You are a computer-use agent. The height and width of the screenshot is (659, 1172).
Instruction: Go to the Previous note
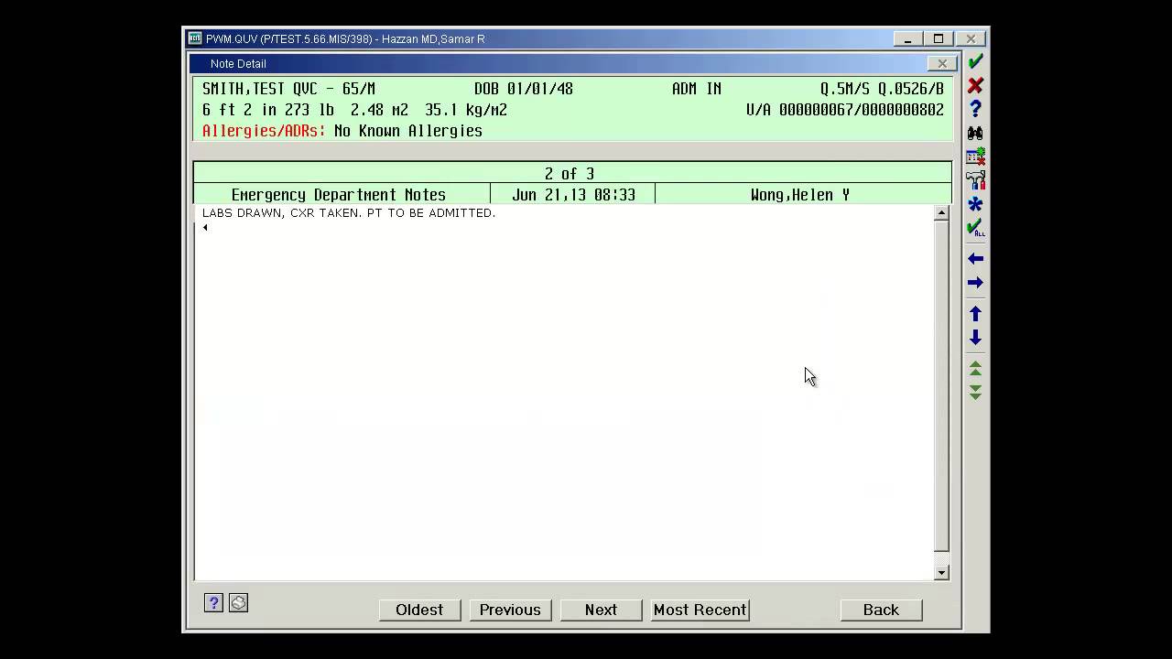point(510,610)
